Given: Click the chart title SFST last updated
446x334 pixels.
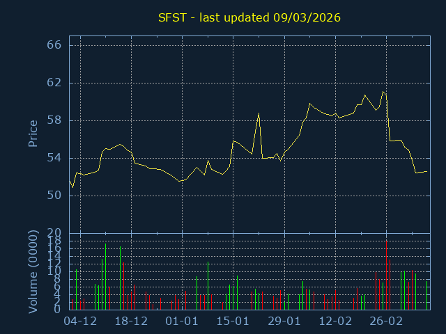Looking at the screenshot, I should [249, 17].
